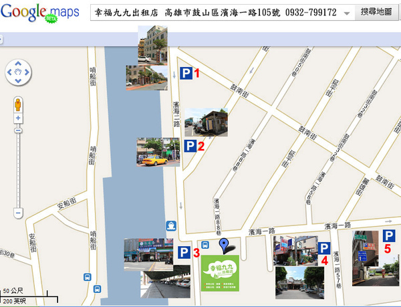Open the street photo next to parking 1
Screen dimensions: 401x307
tap(147, 78)
